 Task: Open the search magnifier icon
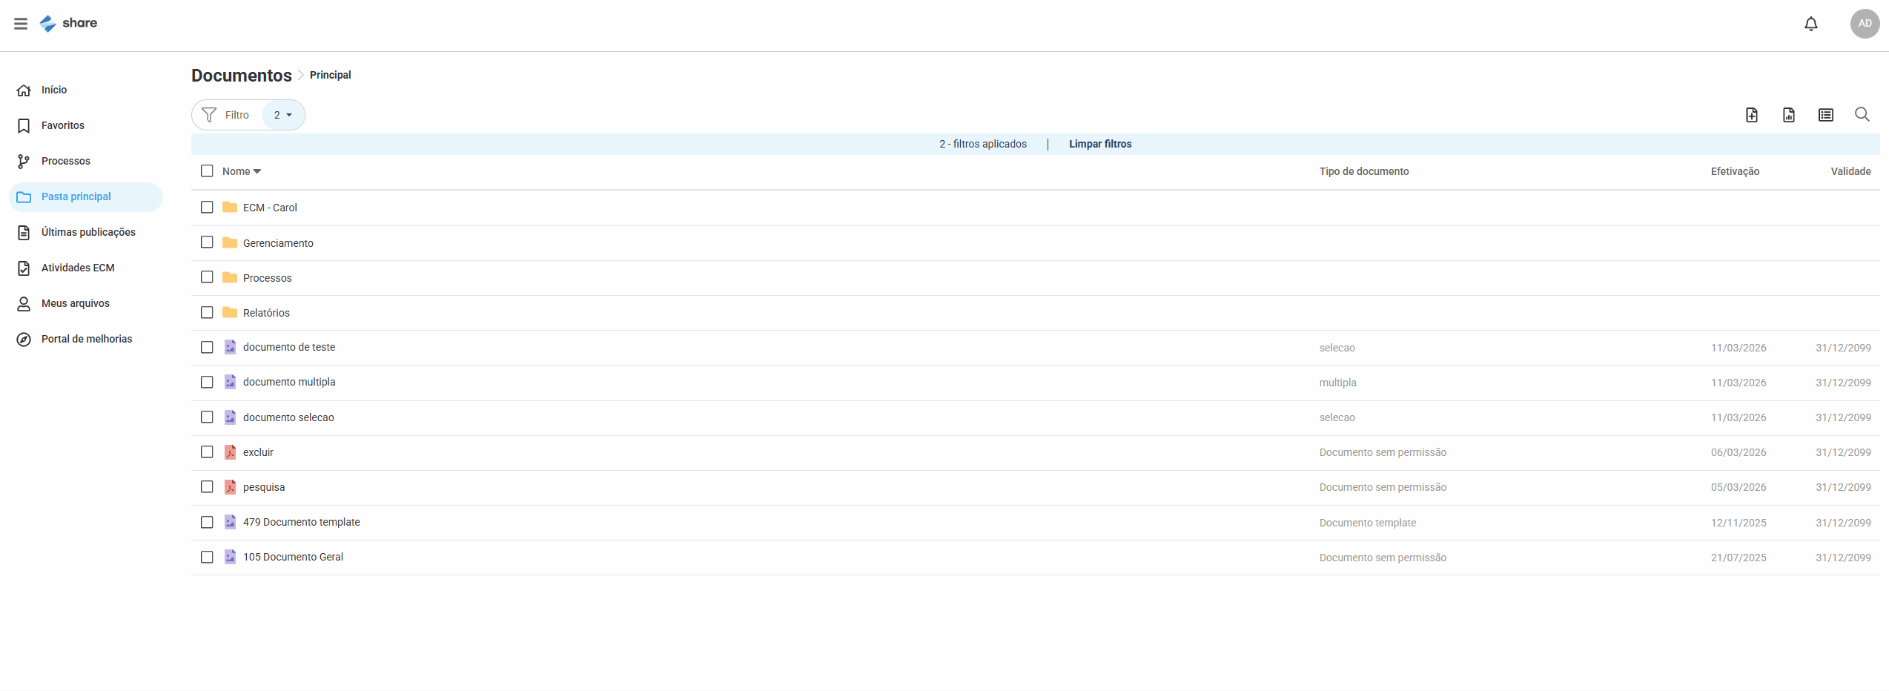pos(1862,114)
